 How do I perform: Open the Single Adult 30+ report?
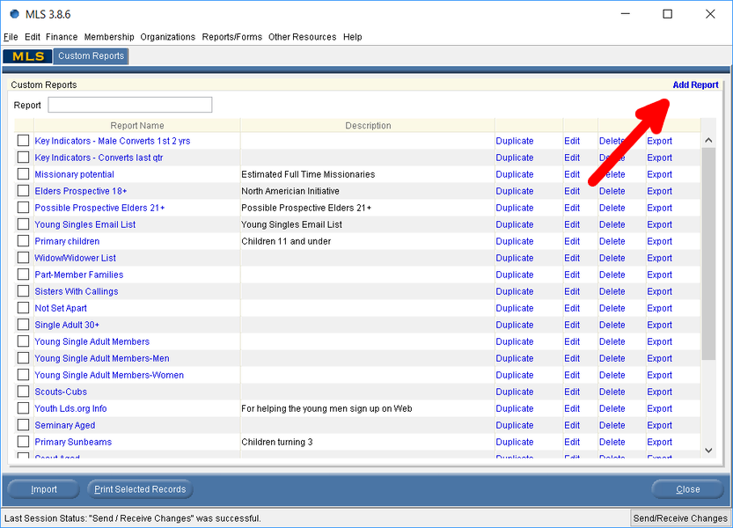tap(67, 325)
